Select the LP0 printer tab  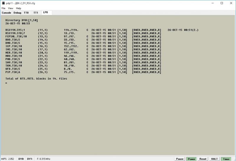pyautogui.click(x=46, y=12)
